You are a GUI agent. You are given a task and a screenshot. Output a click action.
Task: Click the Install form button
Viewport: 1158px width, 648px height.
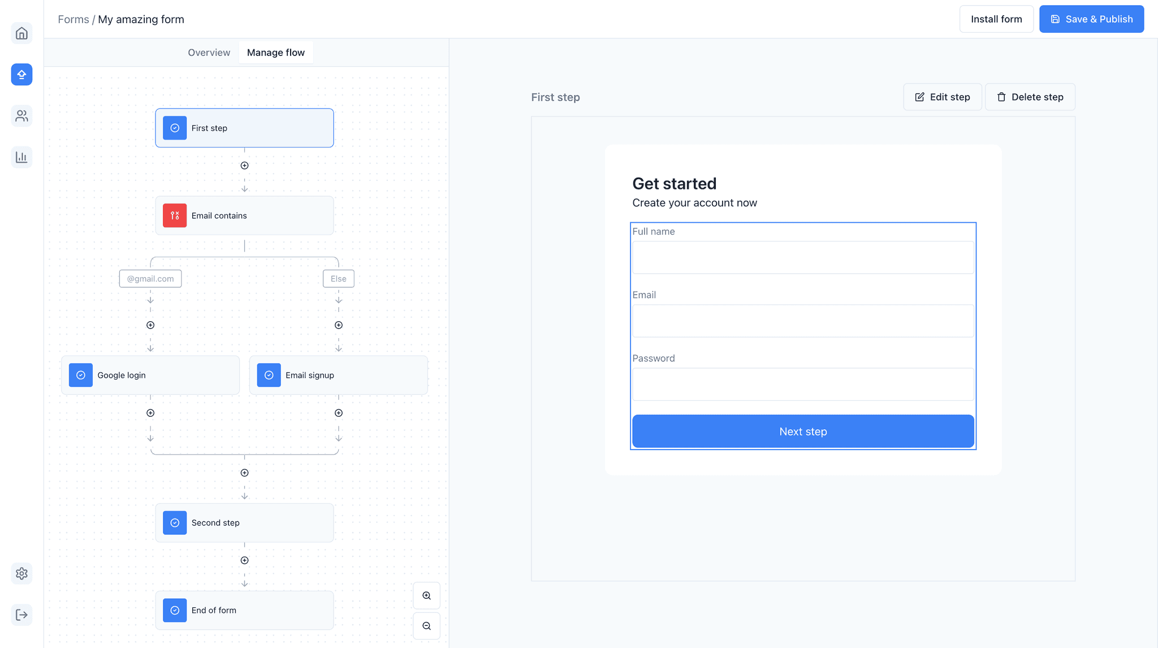tap(996, 19)
